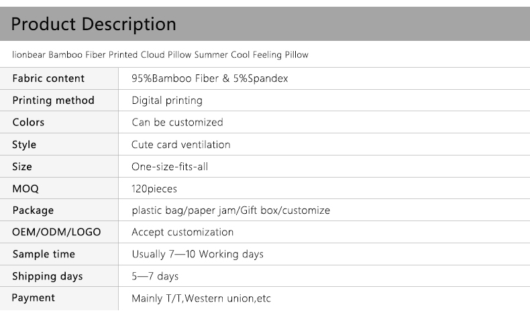Image resolution: width=530 pixels, height=315 pixels.
Task: Click the 95%Bamboo Fiber & 5%Spandex value
Action: (x=210, y=78)
